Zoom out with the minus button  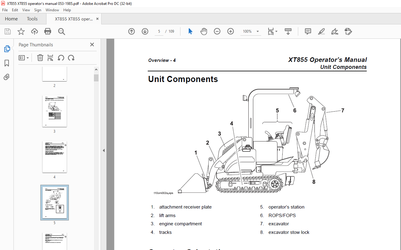click(x=217, y=31)
